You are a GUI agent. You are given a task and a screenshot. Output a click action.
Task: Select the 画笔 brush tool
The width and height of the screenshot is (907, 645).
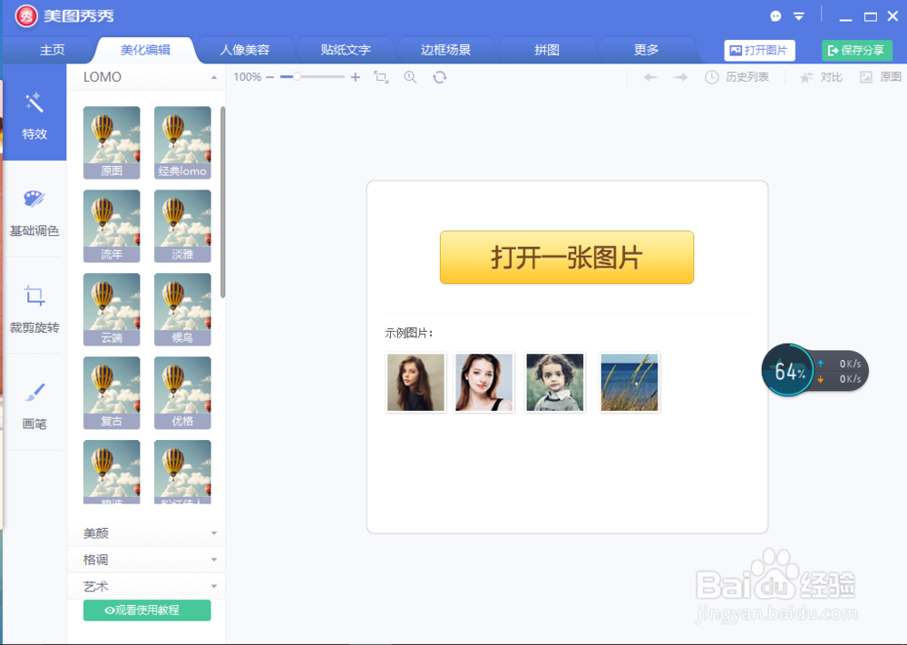[x=34, y=405]
